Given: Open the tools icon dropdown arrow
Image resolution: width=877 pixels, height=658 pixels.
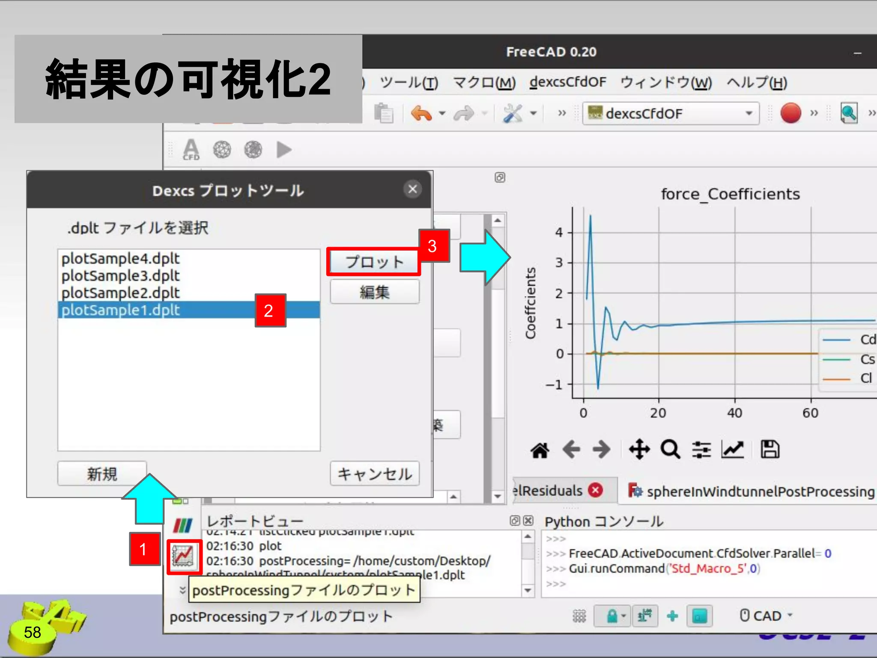Looking at the screenshot, I should 534,114.
